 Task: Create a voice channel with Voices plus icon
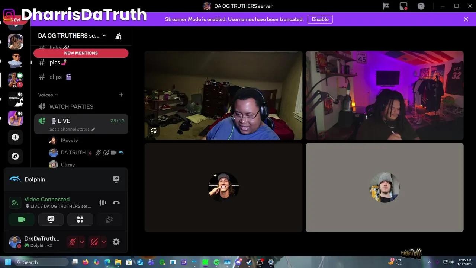point(121,95)
